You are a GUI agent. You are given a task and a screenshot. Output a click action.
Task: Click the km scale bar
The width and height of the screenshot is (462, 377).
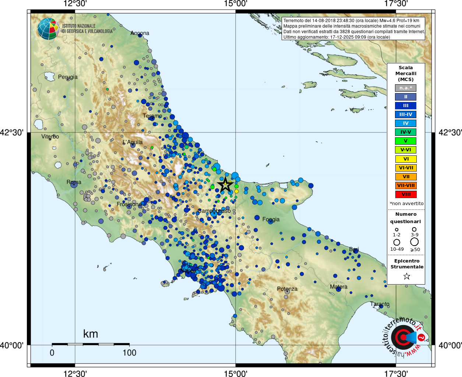(x=91, y=344)
